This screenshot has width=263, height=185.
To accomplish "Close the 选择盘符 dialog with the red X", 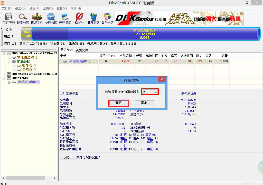I will (162, 79).
